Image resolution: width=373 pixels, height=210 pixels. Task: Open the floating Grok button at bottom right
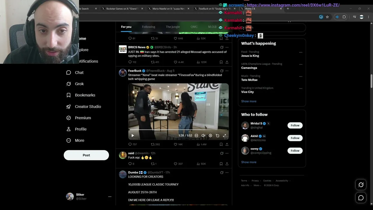[x=361, y=185]
